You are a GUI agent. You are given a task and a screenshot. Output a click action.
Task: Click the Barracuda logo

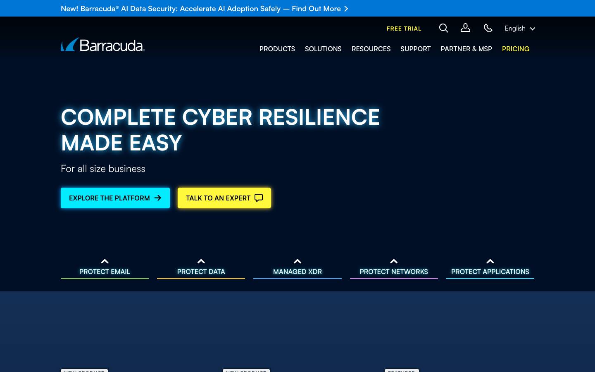click(103, 45)
